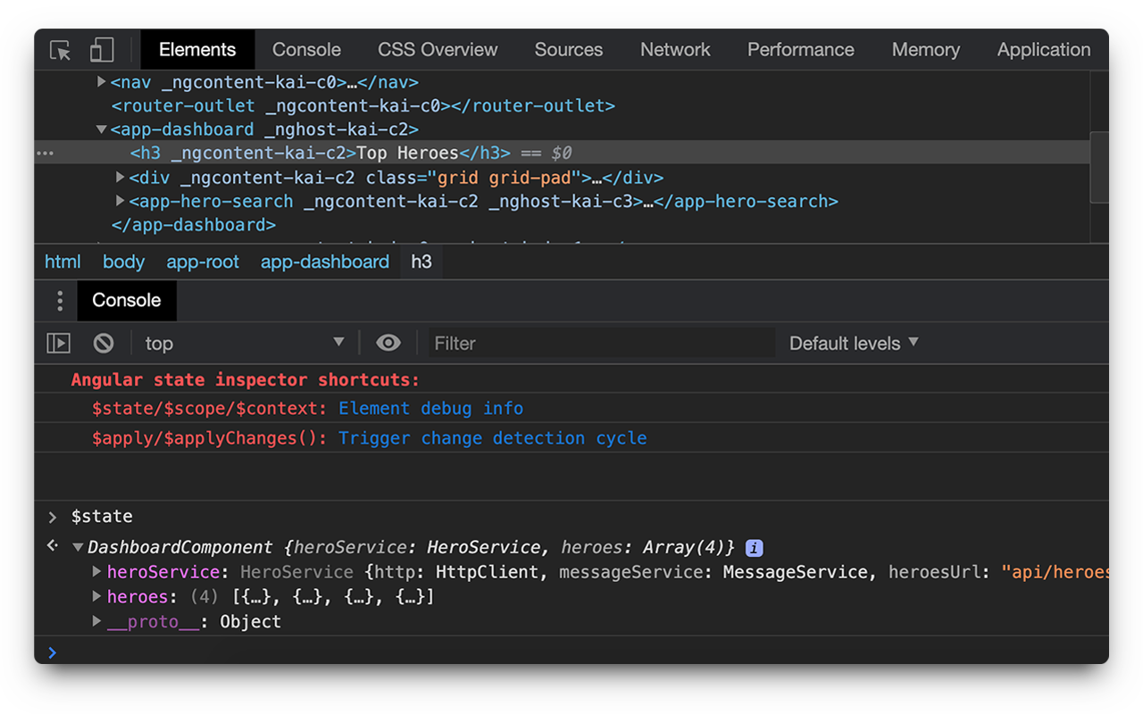Image resolution: width=1143 pixels, height=714 pixels.
Task: Switch to the Network tab
Action: click(x=675, y=50)
